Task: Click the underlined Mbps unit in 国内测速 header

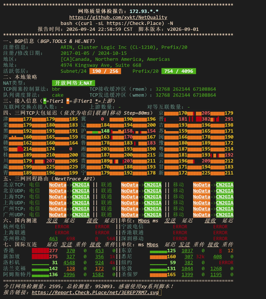Action: pos(144,221)
